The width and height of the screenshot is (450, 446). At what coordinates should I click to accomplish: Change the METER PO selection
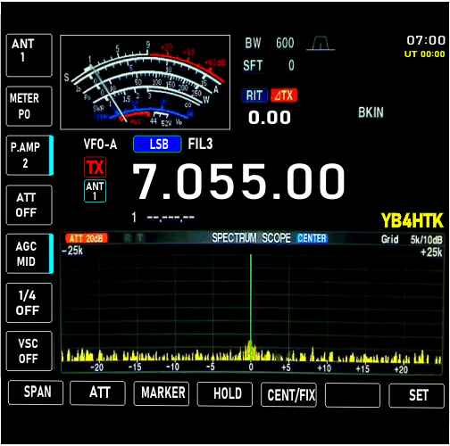coord(29,106)
